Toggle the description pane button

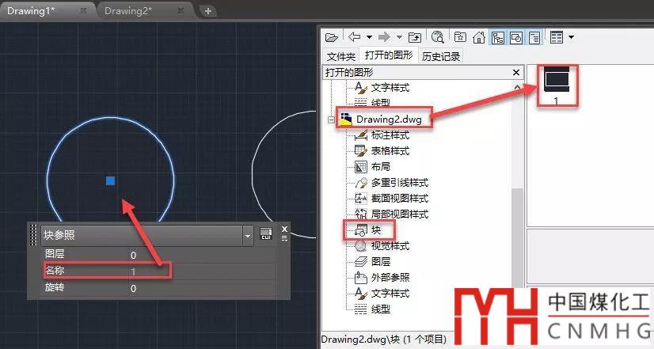pyautogui.click(x=534, y=37)
